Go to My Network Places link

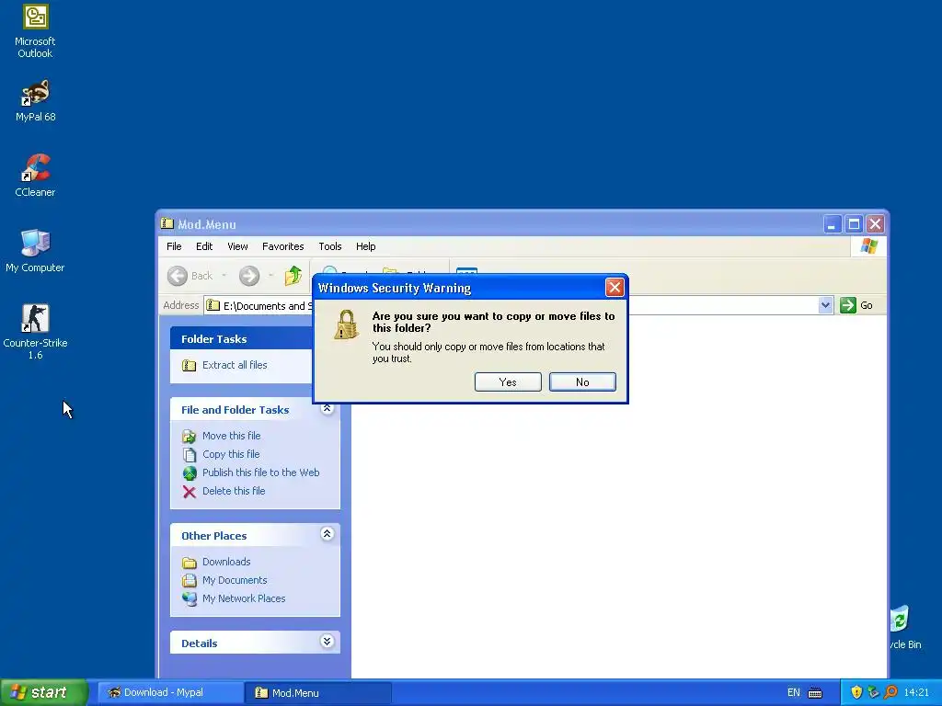click(x=243, y=598)
